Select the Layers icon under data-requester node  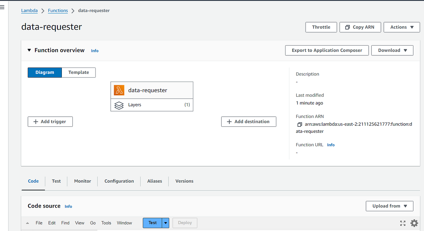coord(119,105)
